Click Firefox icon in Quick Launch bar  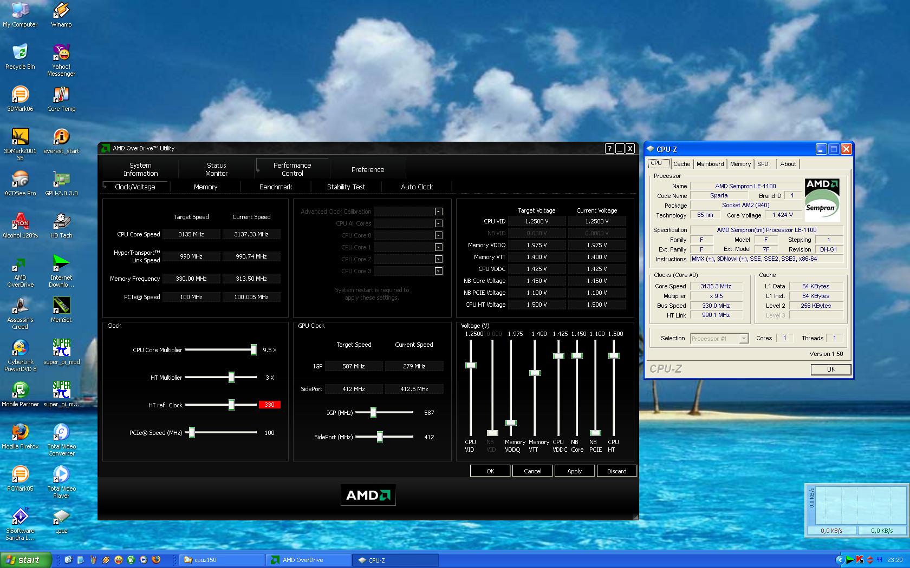(x=156, y=560)
